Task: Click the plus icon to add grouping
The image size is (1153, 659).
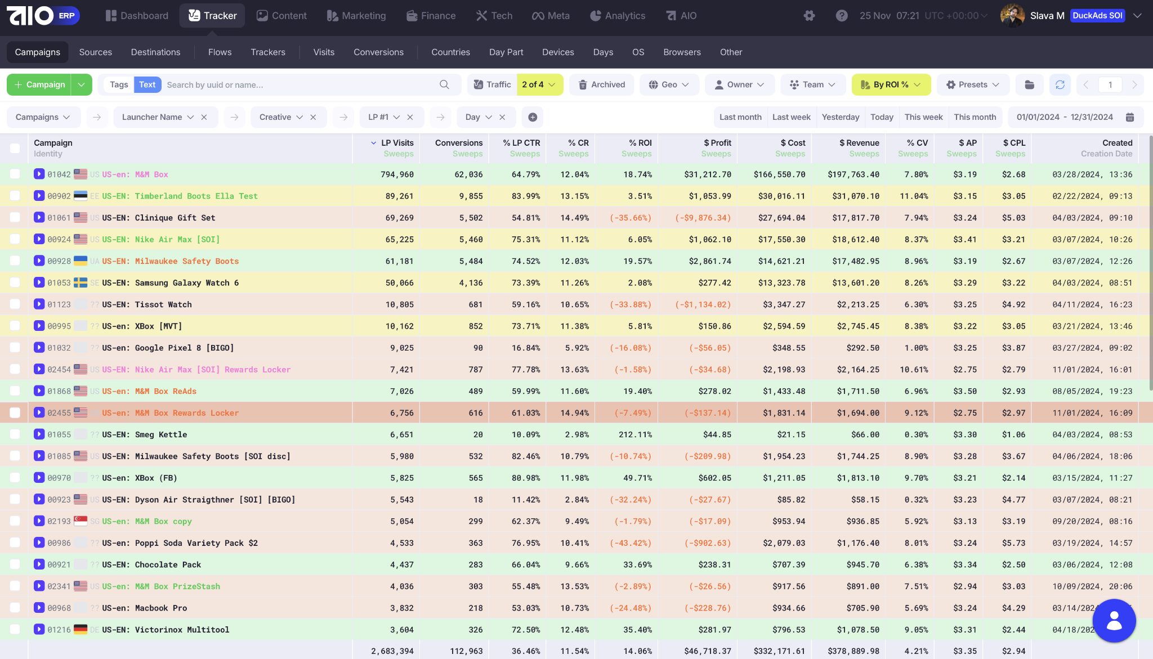Action: click(533, 117)
